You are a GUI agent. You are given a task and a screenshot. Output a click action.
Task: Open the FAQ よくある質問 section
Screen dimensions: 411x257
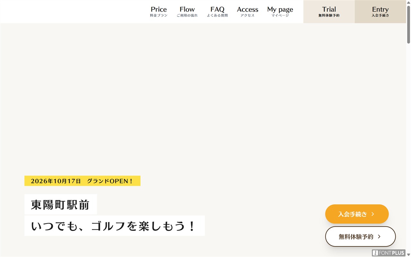click(x=217, y=12)
